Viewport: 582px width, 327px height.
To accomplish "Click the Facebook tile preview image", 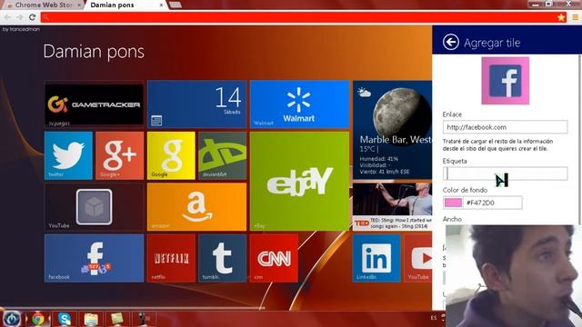I will point(506,81).
